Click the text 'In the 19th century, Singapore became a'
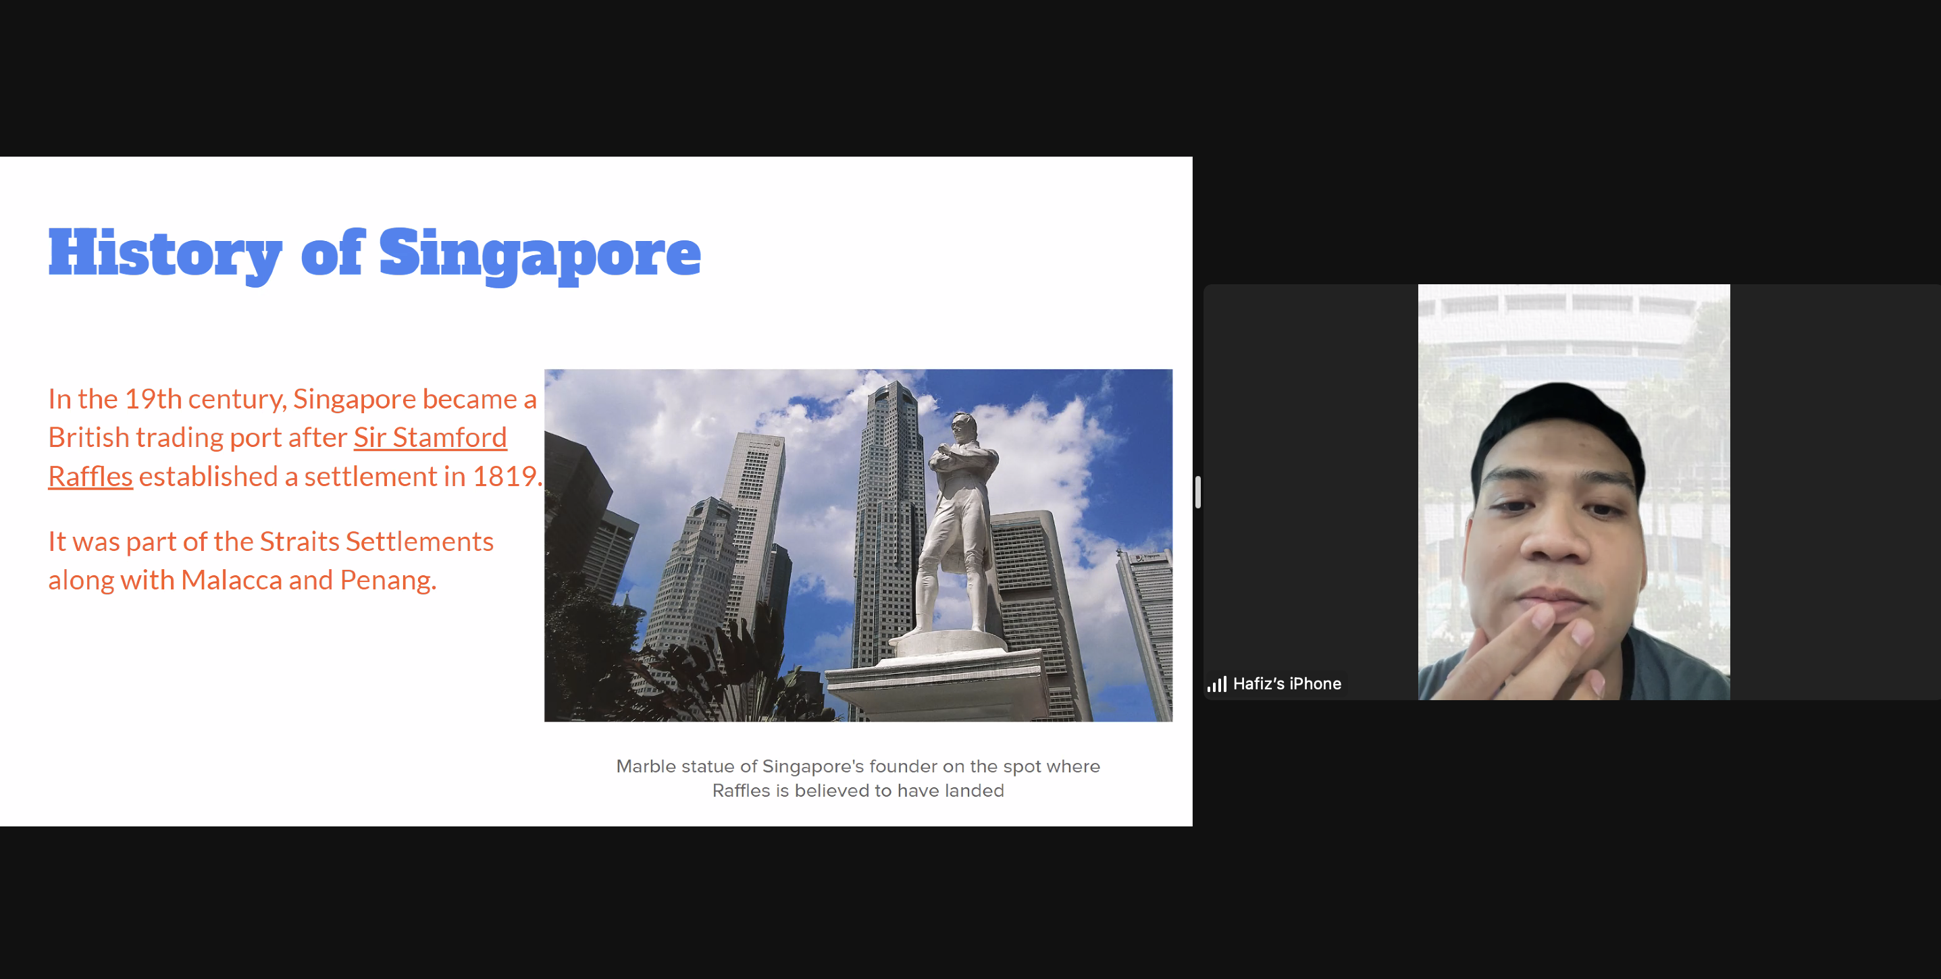Screen dimensions: 1941x979 pyautogui.click(x=292, y=399)
